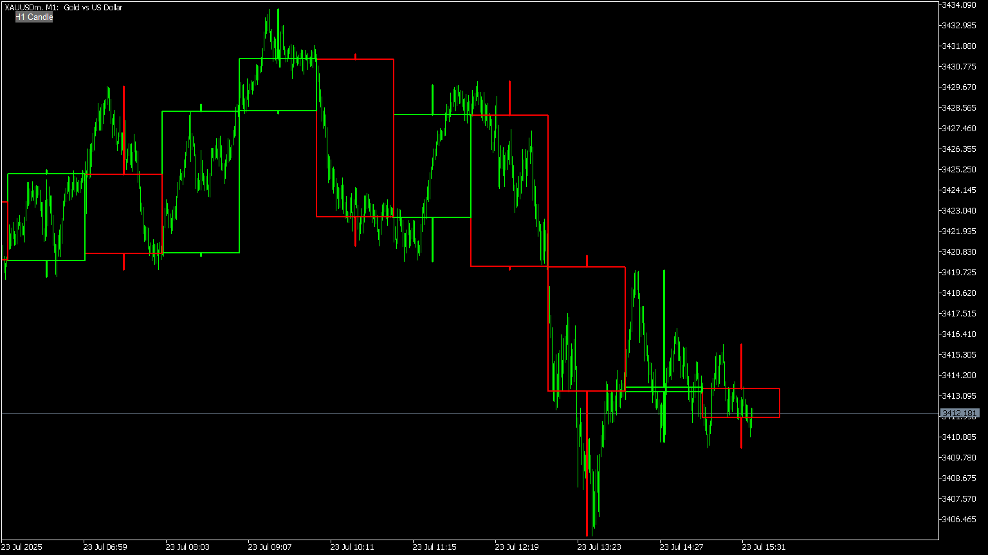Click the 23 Jul 09:07 time label
The width and height of the screenshot is (988, 555).
point(270,547)
